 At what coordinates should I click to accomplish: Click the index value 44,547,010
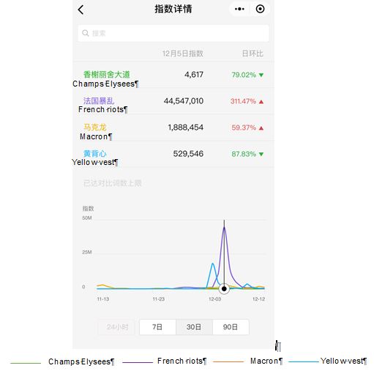(184, 101)
